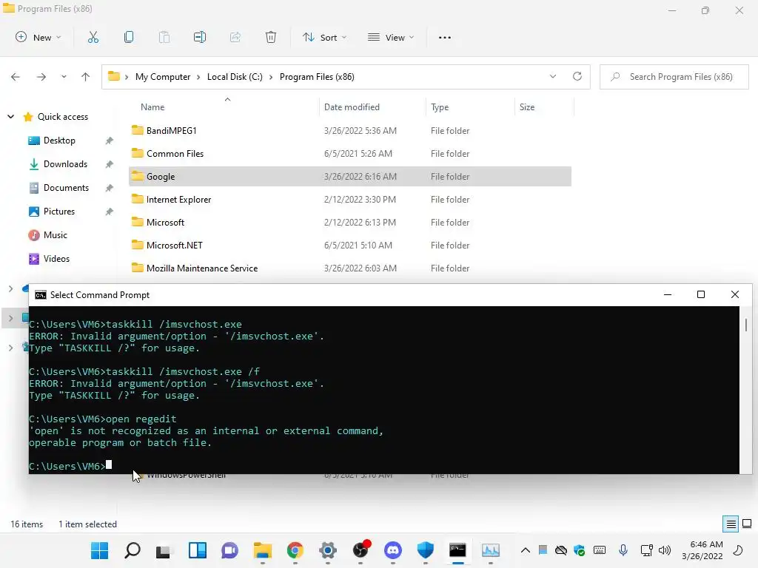Show hidden tray icons chevron
Viewport: 758px width, 568px height.
click(x=526, y=550)
